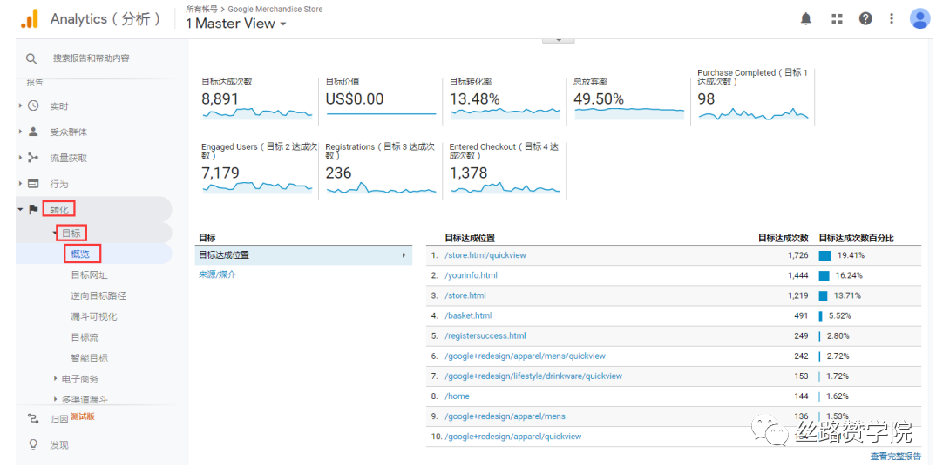Open the /store.html/quickview link

485,255
